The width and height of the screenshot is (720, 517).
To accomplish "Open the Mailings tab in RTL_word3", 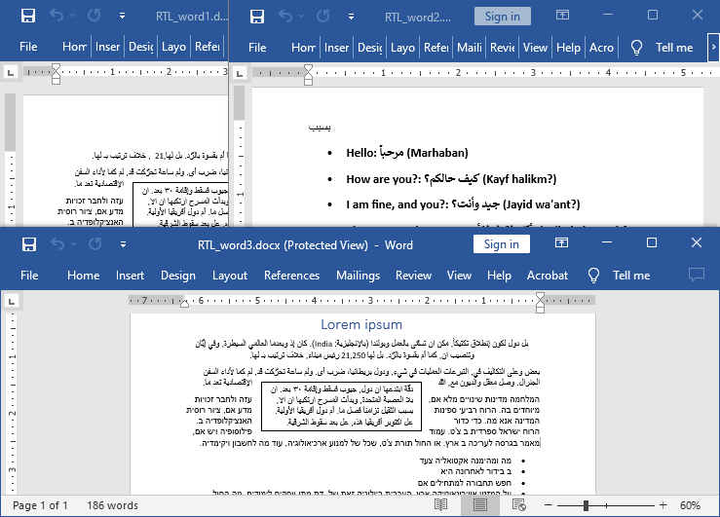I will (x=358, y=276).
